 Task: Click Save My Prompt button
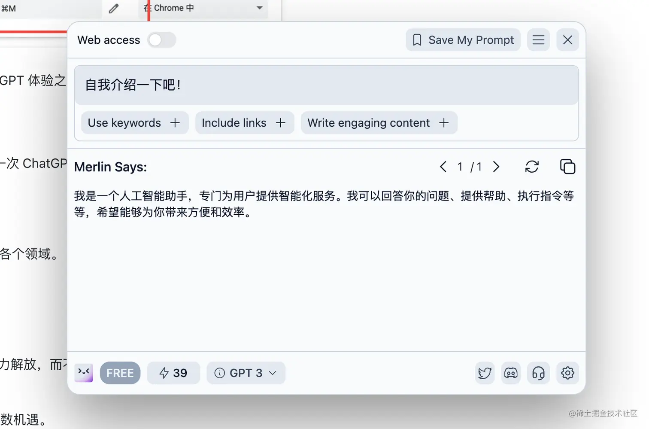click(x=463, y=40)
